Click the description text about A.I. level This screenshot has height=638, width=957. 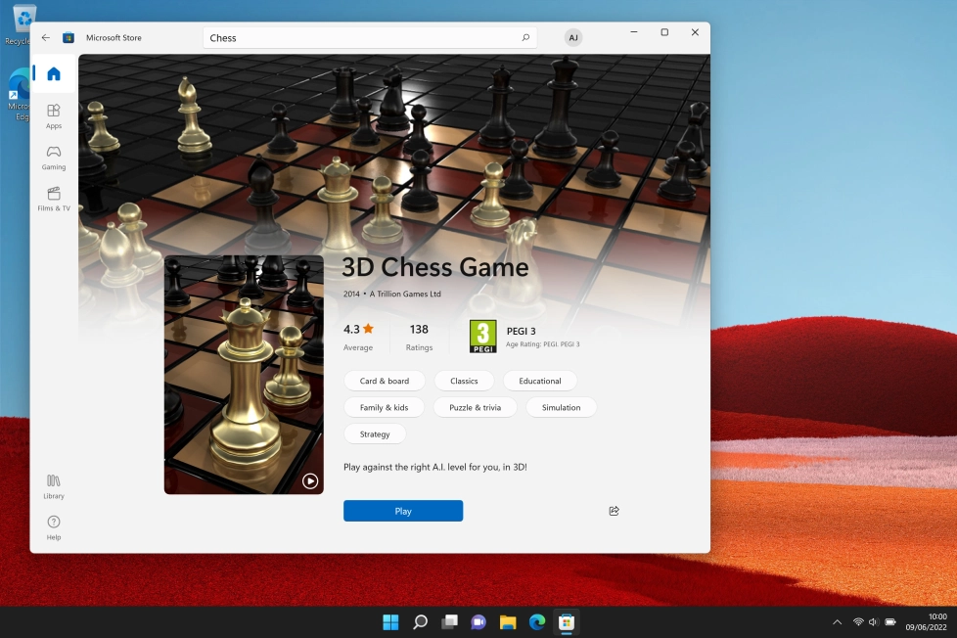click(x=435, y=467)
